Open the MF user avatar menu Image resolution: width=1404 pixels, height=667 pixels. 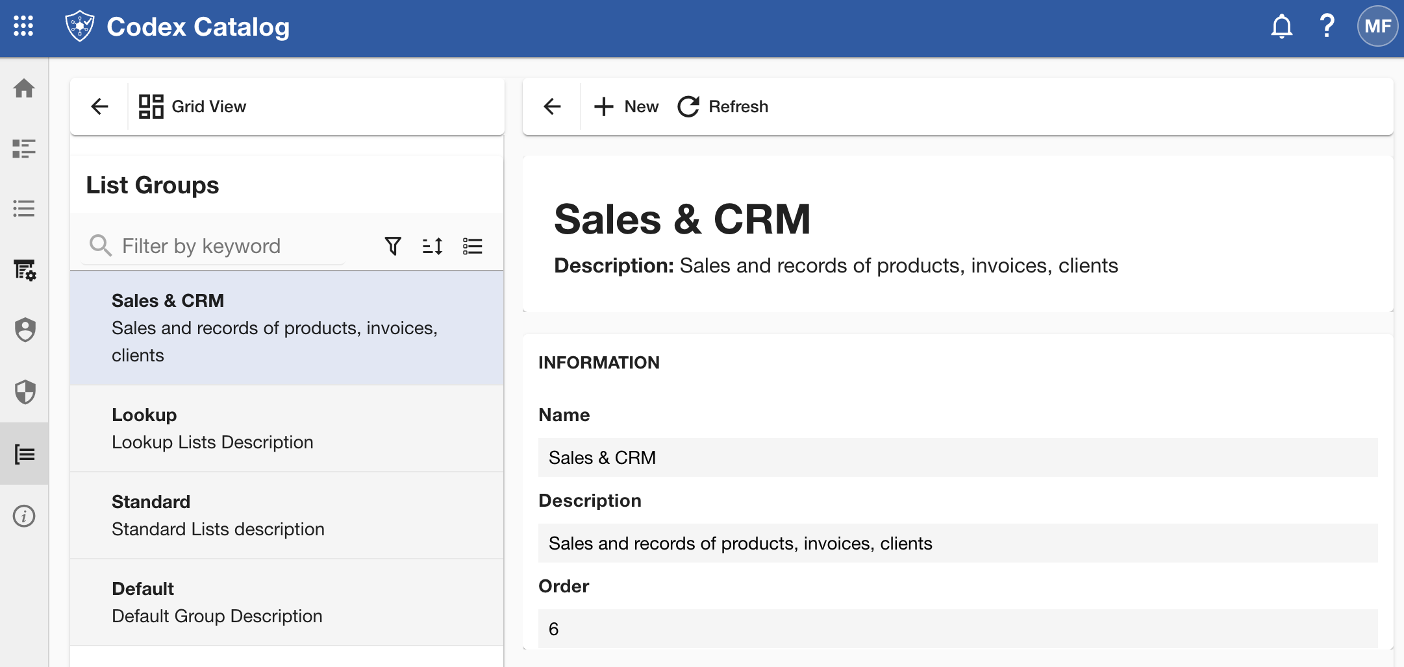point(1377,27)
